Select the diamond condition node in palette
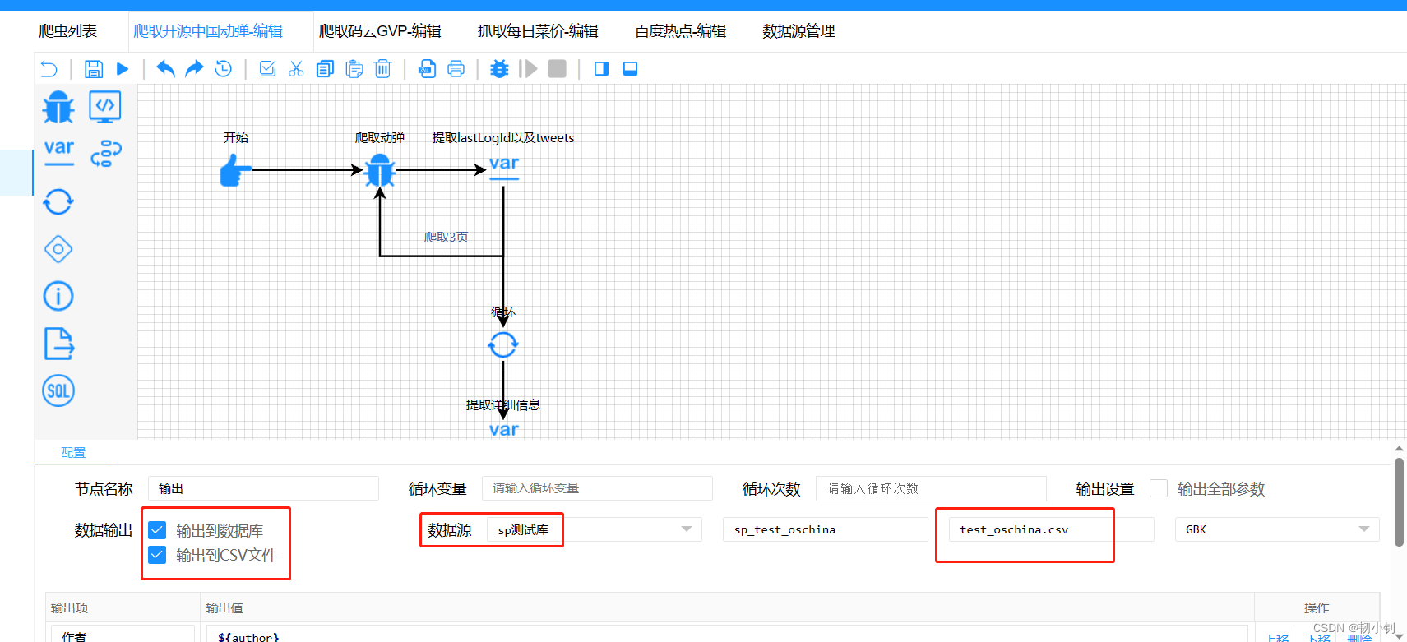Screen dimensions: 1407x642 tap(58, 248)
